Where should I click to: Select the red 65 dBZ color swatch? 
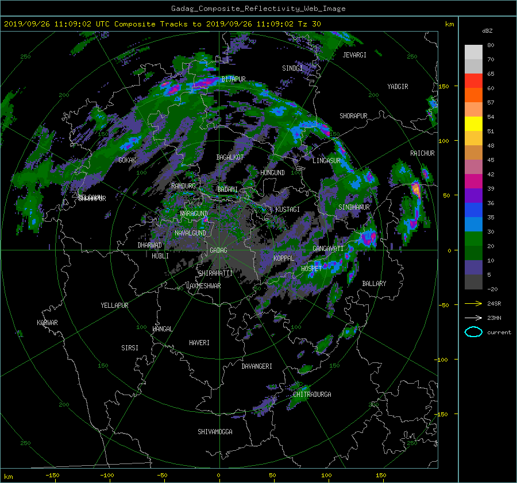(x=473, y=81)
